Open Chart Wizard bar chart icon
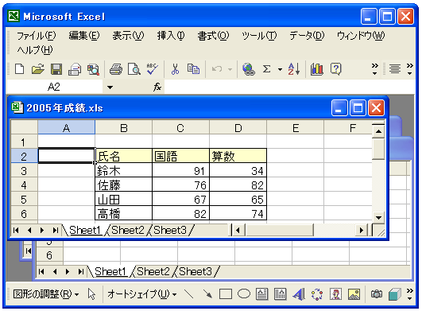Screen dimensions: 422x311 click(x=317, y=69)
